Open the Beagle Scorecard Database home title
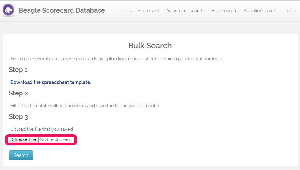 pyautogui.click(x=62, y=10)
